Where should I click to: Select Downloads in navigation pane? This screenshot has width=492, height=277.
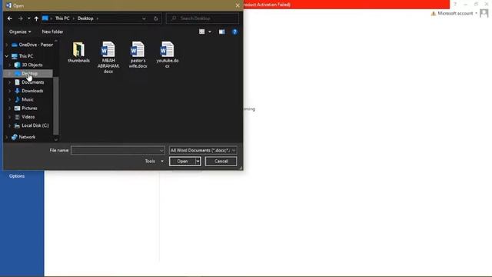(x=29, y=91)
